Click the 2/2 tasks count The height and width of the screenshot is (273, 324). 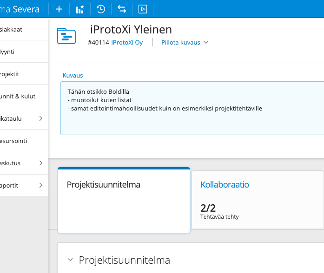(x=208, y=208)
